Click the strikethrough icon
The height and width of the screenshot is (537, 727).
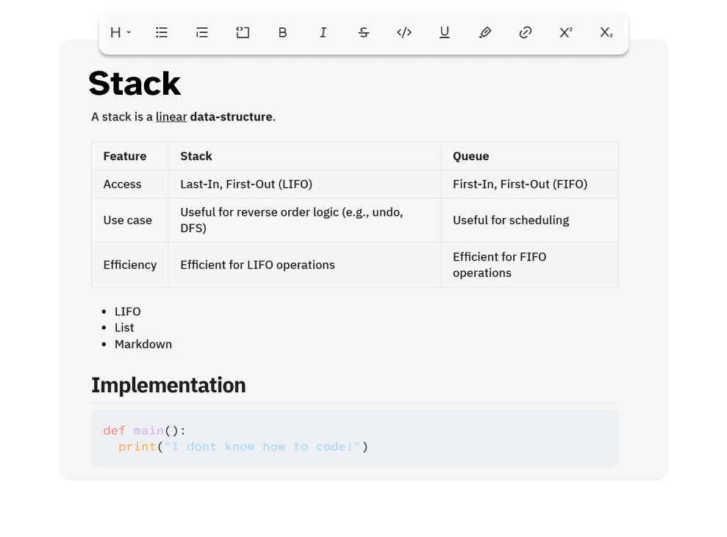pos(363,32)
